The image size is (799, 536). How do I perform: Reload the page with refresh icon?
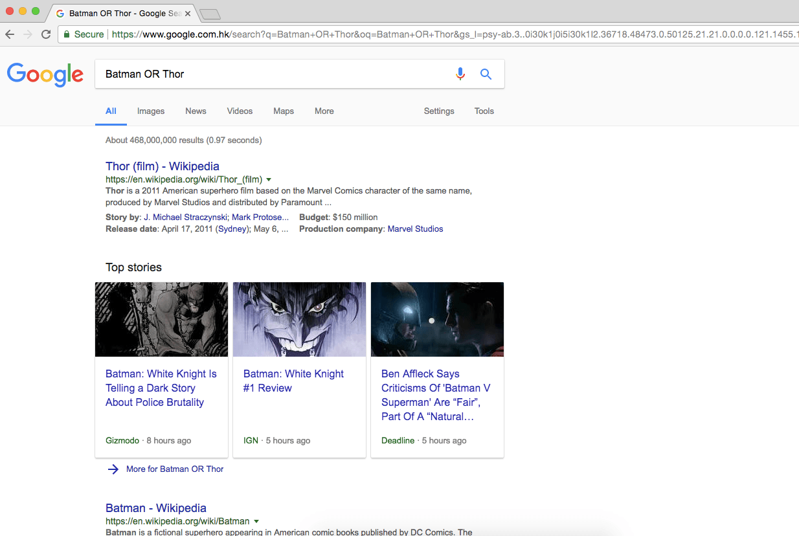(46, 34)
